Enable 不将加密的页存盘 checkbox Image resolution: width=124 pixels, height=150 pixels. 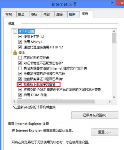click(x=20, y=58)
